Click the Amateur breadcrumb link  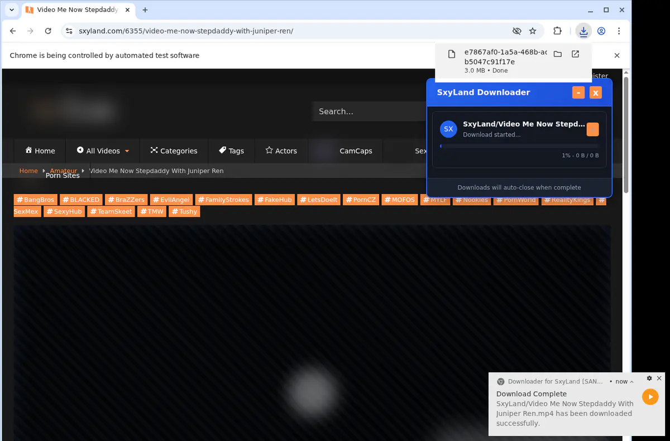[x=64, y=171]
